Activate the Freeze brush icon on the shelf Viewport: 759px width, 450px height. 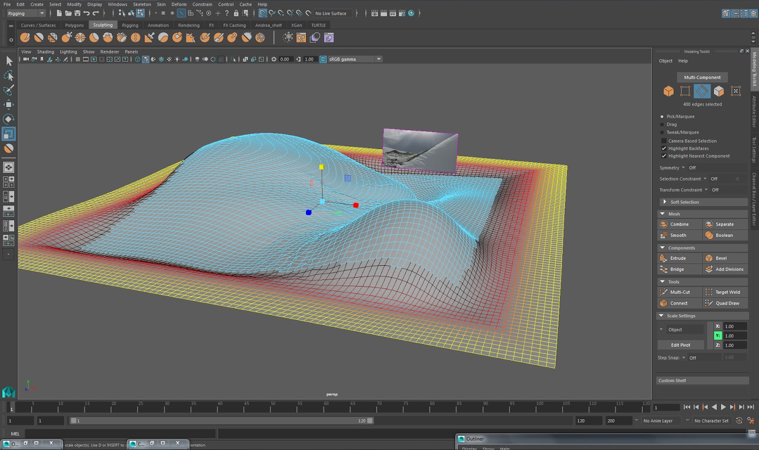click(260, 37)
